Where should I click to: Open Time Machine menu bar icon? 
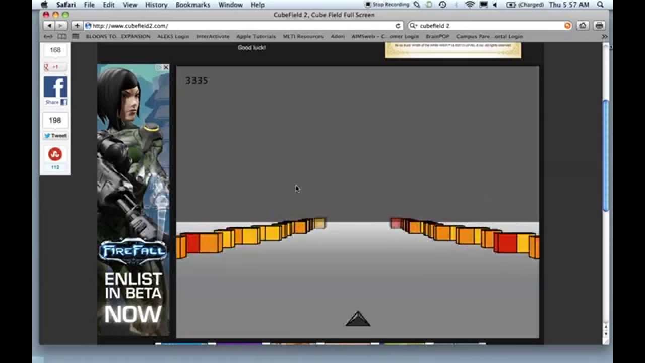coord(442,5)
